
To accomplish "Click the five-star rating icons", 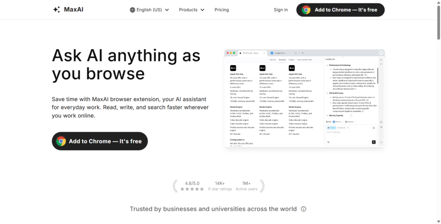I will 192,189.
